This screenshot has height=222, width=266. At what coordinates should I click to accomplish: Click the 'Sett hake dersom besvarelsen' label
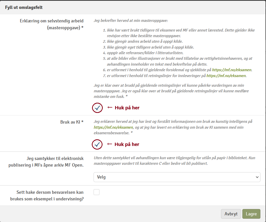(47, 196)
